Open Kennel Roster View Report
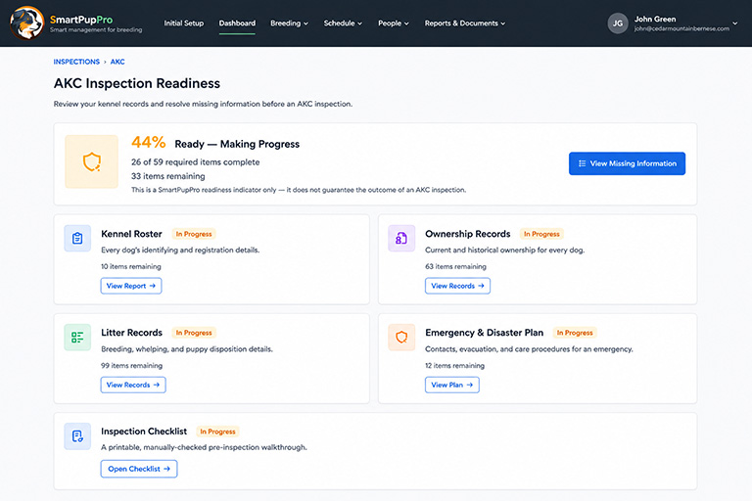 (x=131, y=286)
